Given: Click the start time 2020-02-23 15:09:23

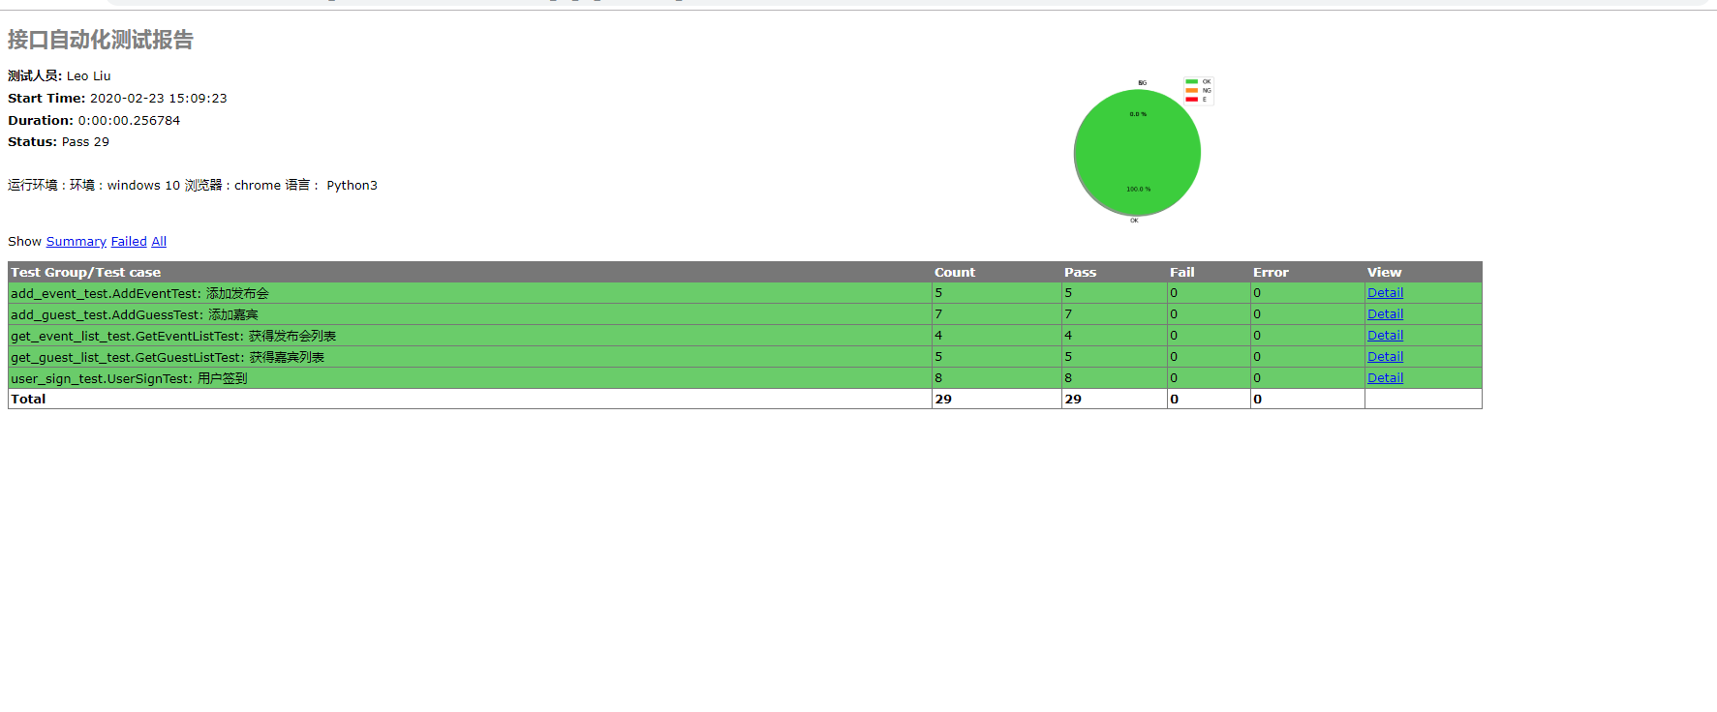Looking at the screenshot, I should click(159, 99).
